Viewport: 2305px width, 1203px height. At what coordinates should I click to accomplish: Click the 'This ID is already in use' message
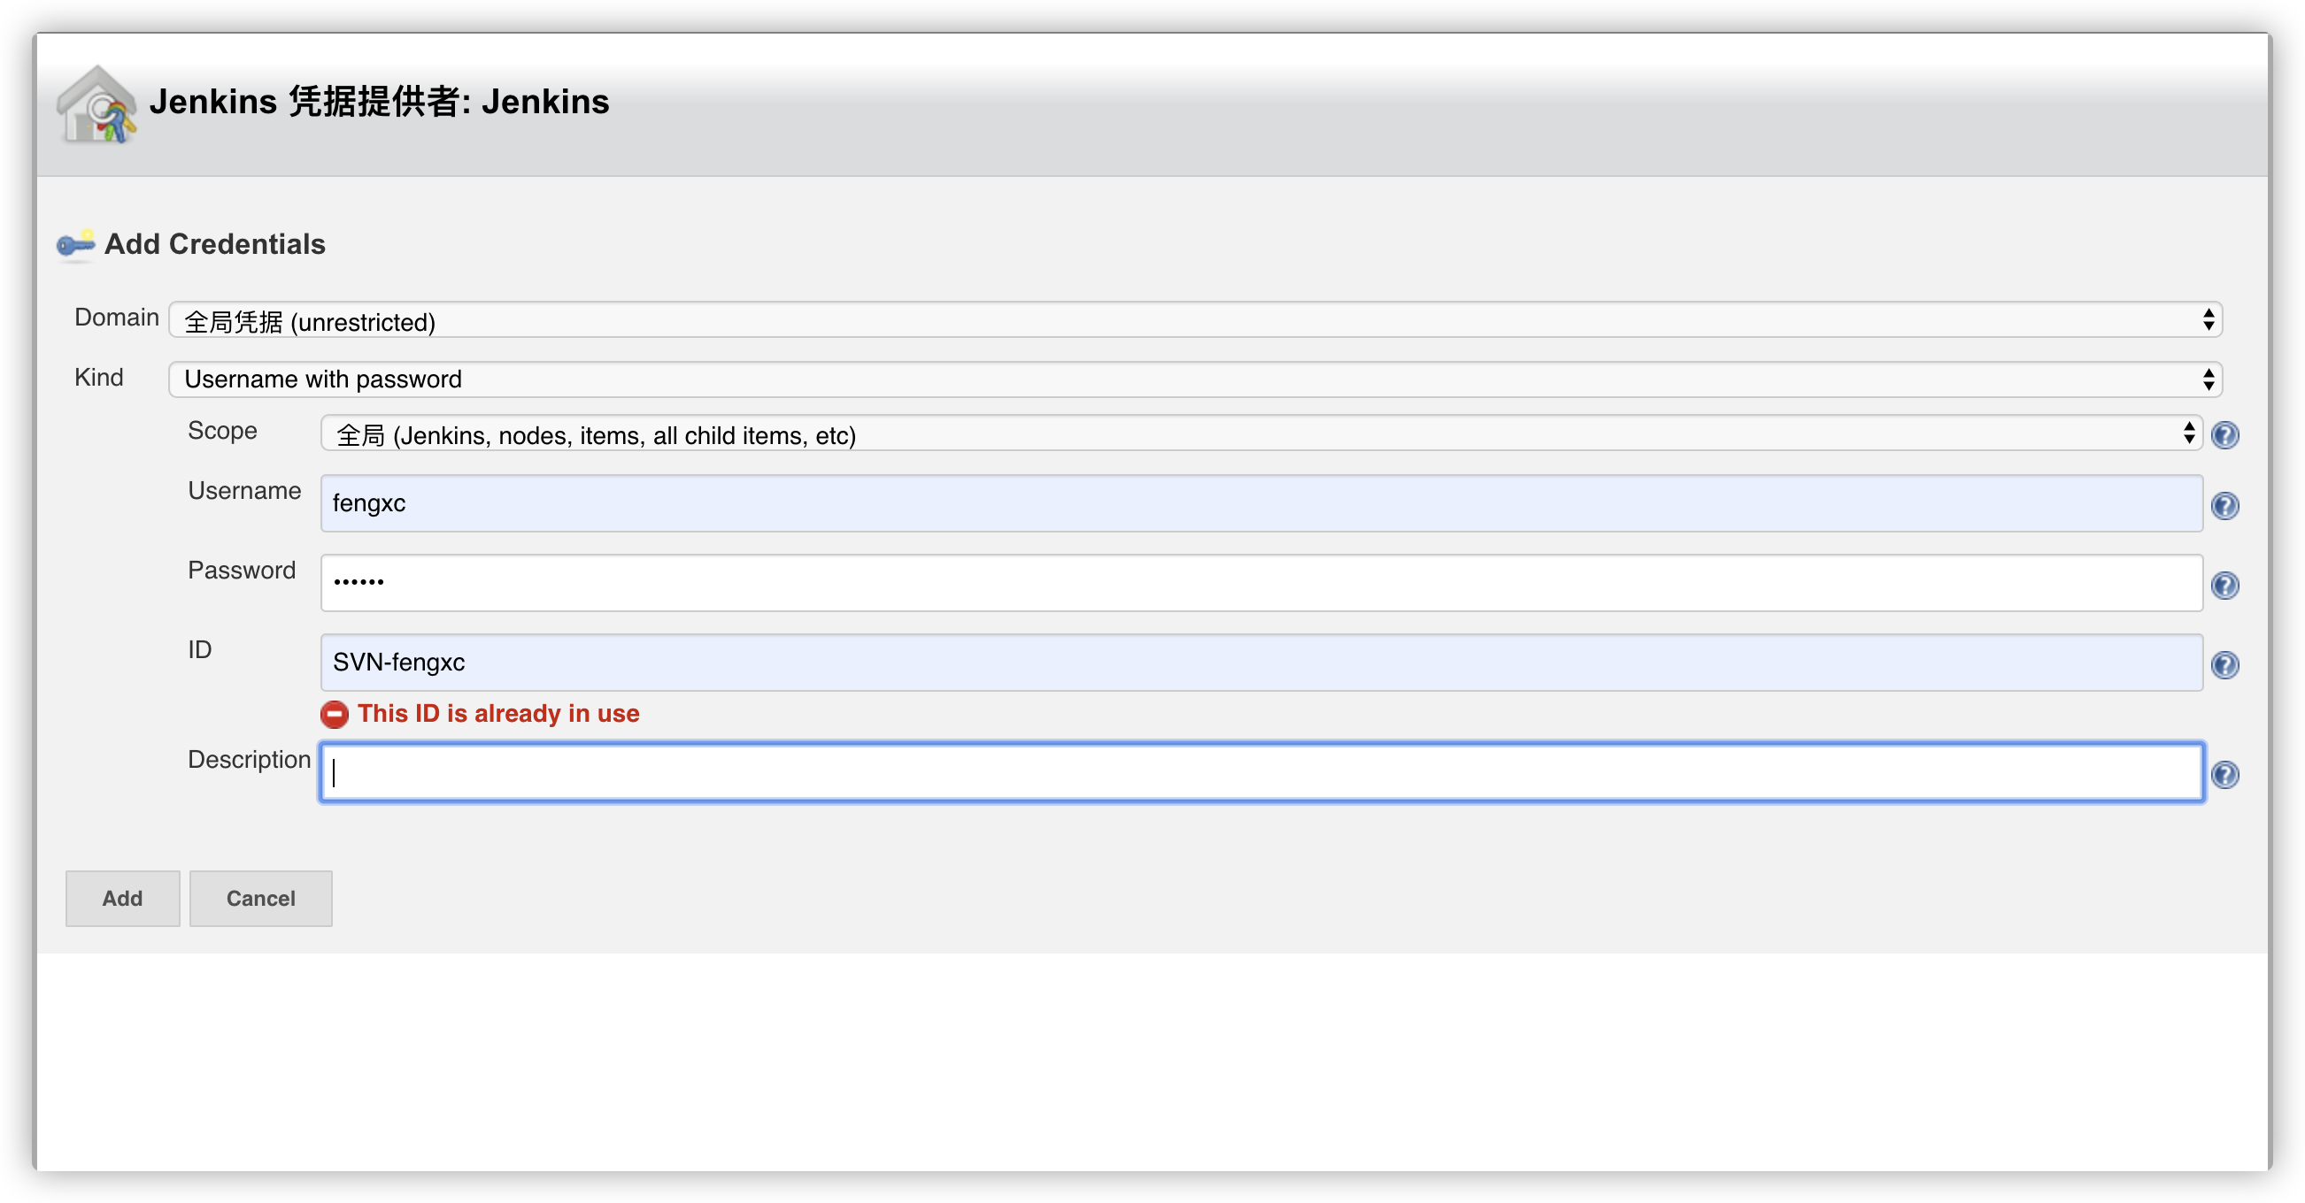[x=498, y=714]
